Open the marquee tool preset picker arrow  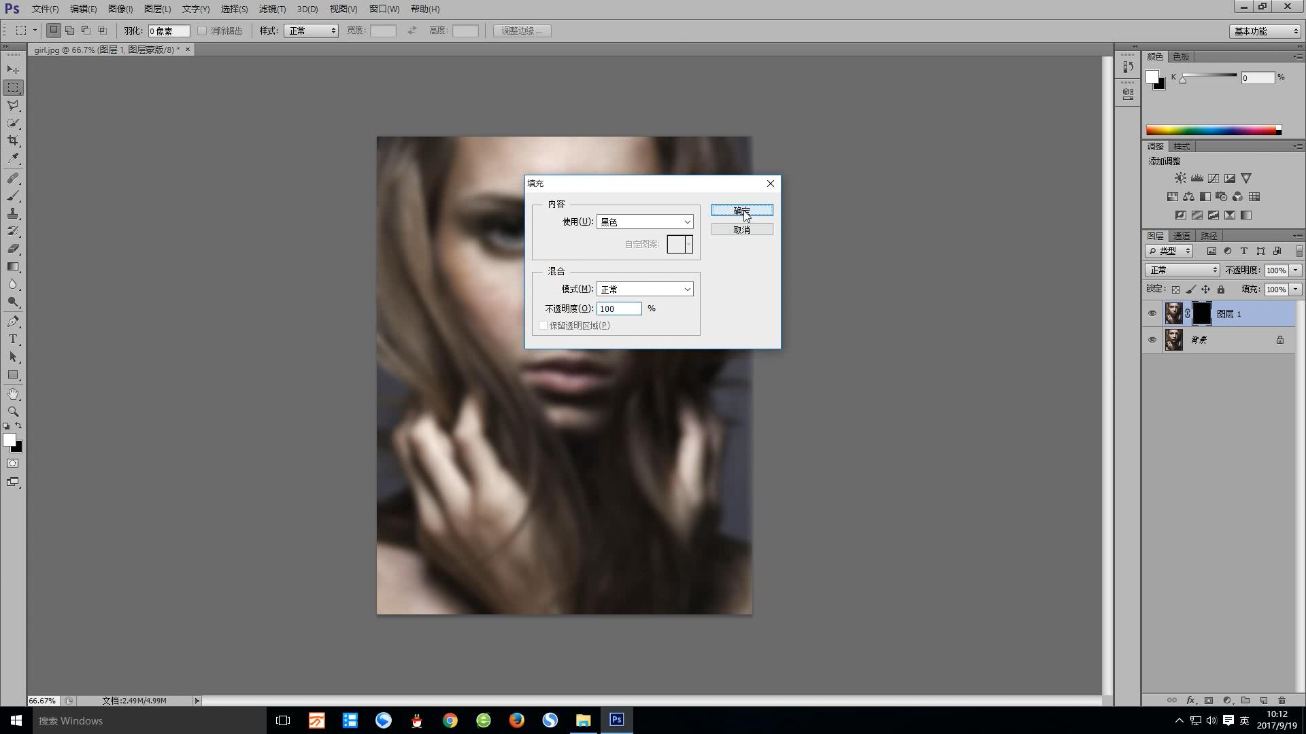[35, 31]
